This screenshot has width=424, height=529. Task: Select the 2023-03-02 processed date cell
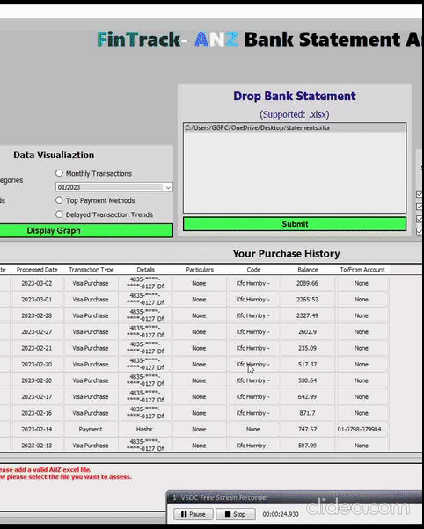36,283
